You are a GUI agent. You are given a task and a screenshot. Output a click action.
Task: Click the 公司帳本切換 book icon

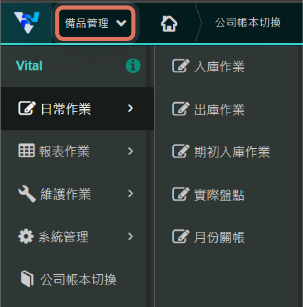tap(28, 279)
